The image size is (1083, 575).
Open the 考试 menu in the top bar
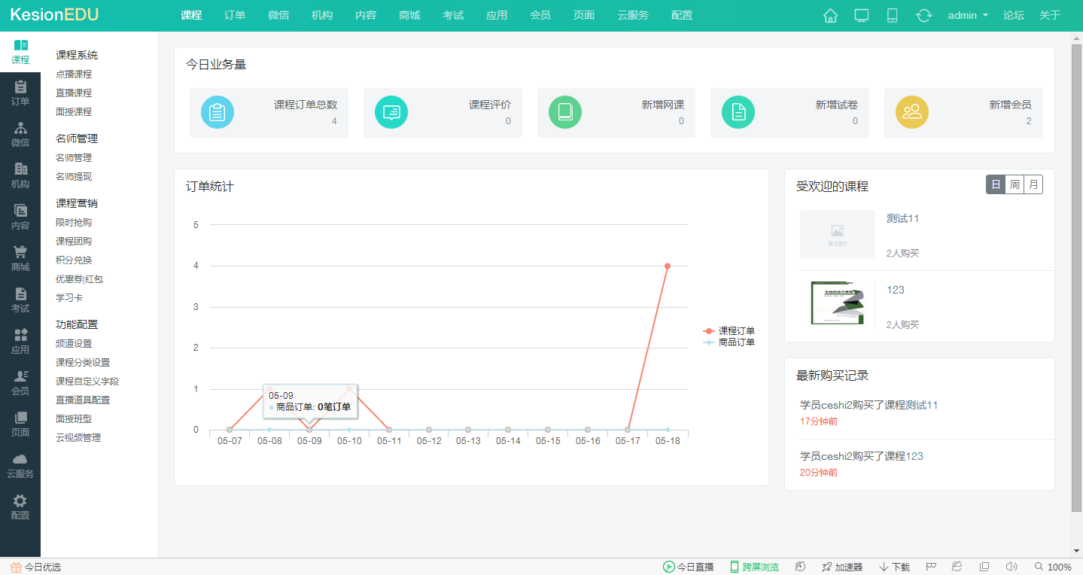point(453,14)
